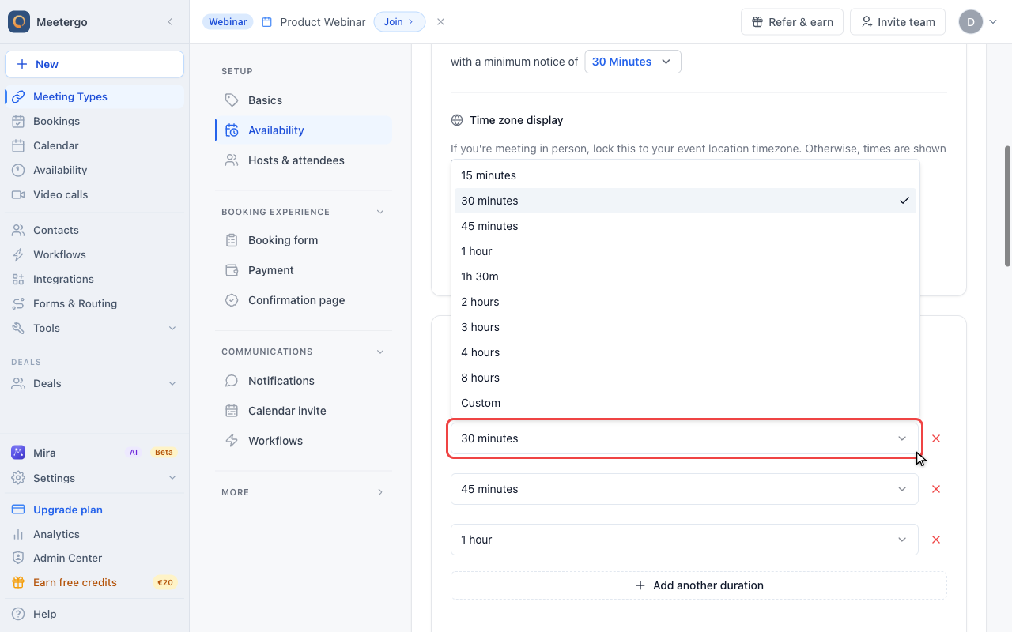
Task: Open Meeting Types in the sidebar
Action: [x=95, y=96]
